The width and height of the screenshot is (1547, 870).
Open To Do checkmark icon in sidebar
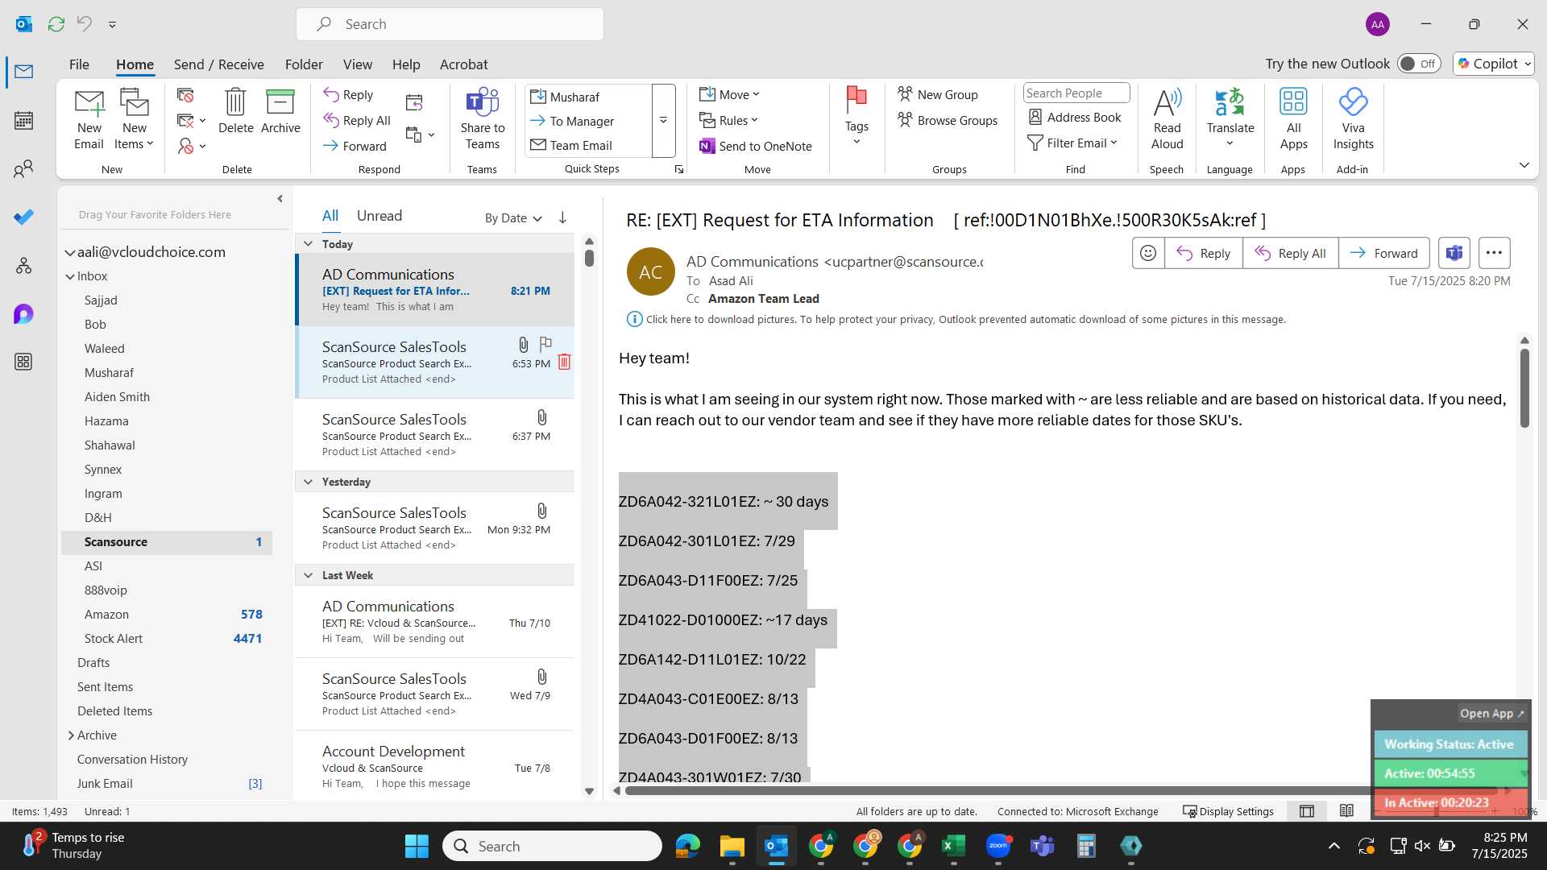click(x=23, y=217)
